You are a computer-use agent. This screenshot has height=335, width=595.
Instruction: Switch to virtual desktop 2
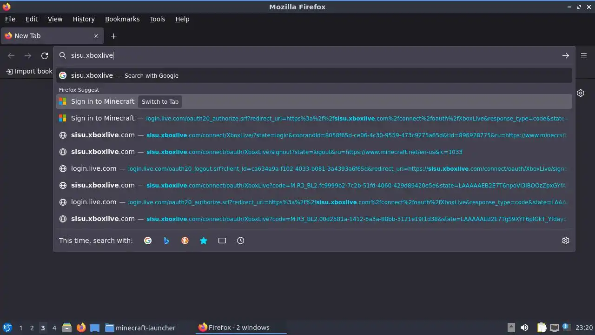[32, 328]
